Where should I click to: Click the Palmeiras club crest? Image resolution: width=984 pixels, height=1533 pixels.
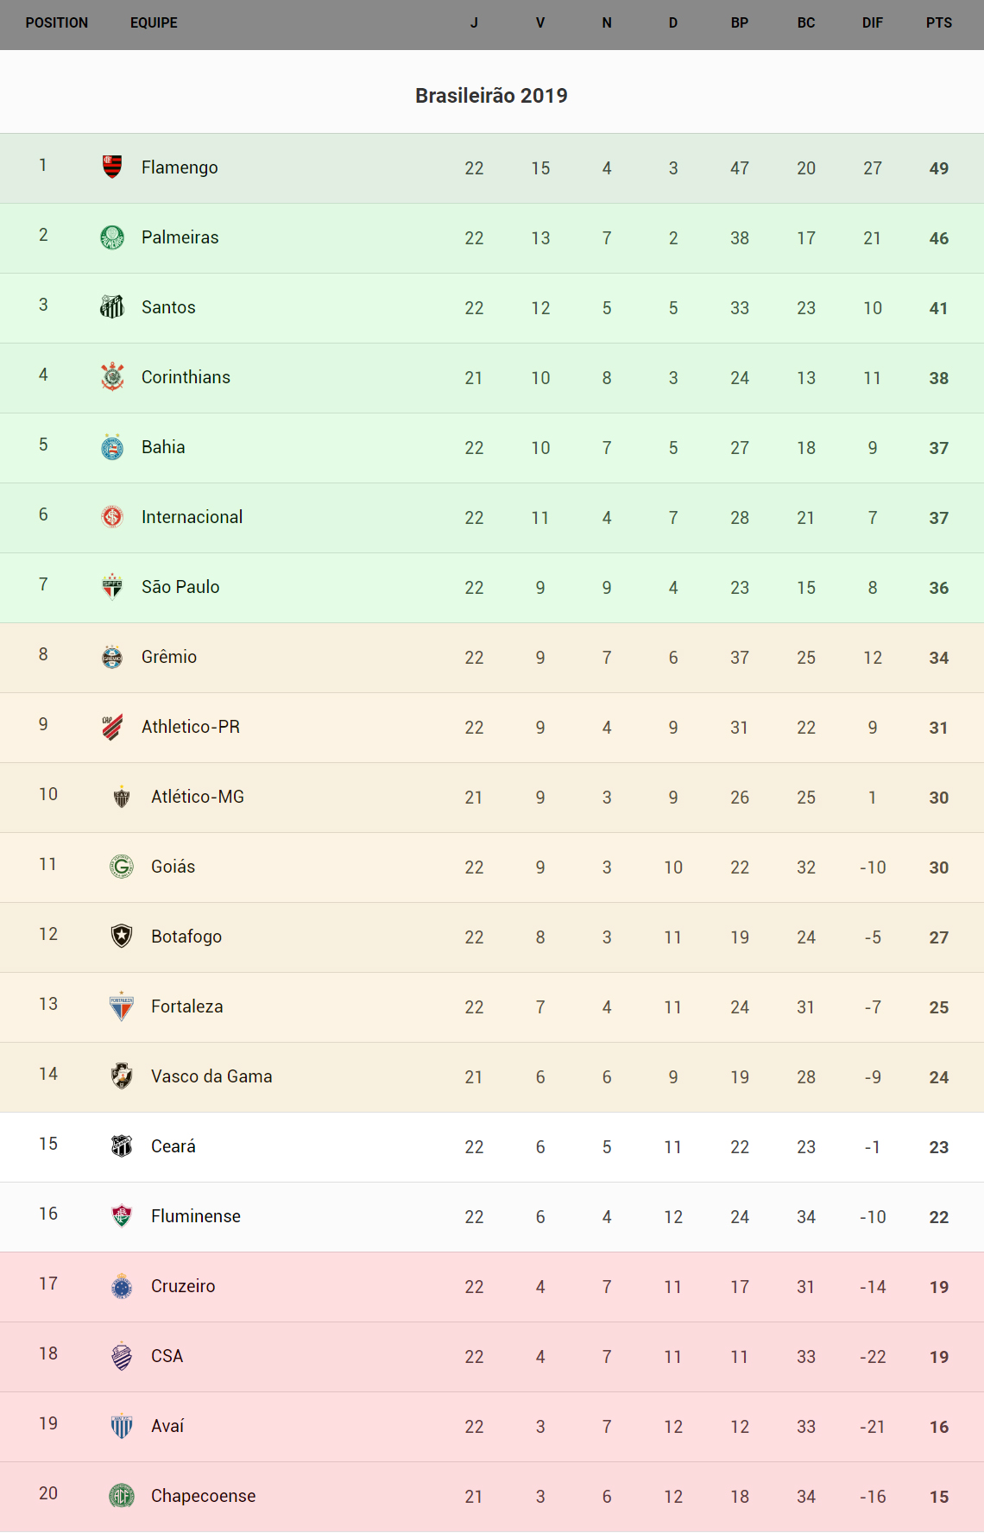112,237
